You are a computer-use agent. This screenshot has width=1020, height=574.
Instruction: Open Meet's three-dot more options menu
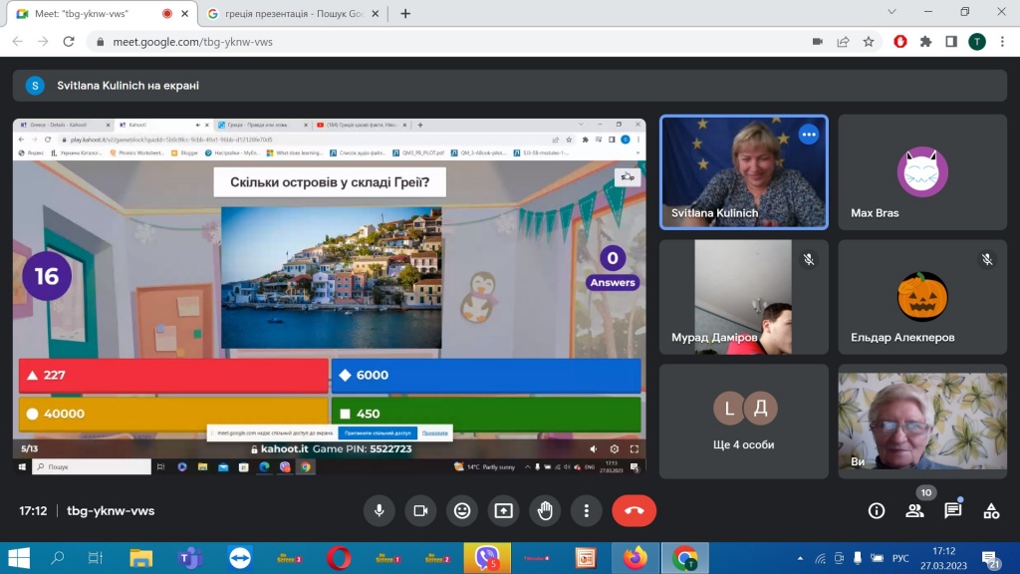pyautogui.click(x=587, y=510)
